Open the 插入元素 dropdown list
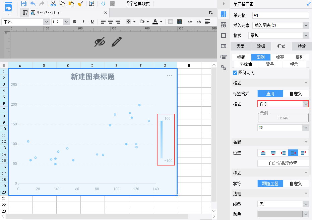The height and width of the screenshot is (220, 312). [280, 25]
